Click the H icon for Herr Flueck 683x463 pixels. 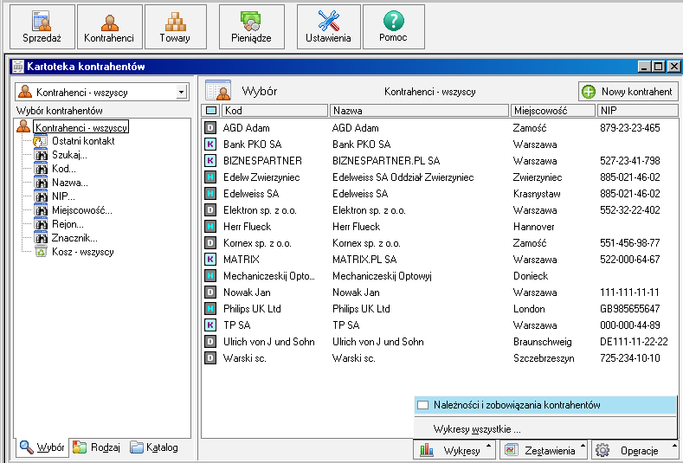tap(210, 227)
